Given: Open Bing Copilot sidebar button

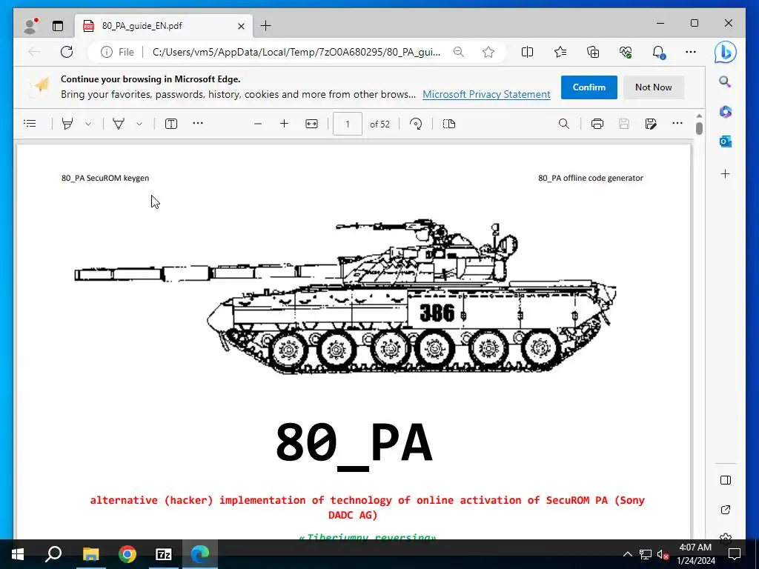Looking at the screenshot, I should (x=726, y=53).
